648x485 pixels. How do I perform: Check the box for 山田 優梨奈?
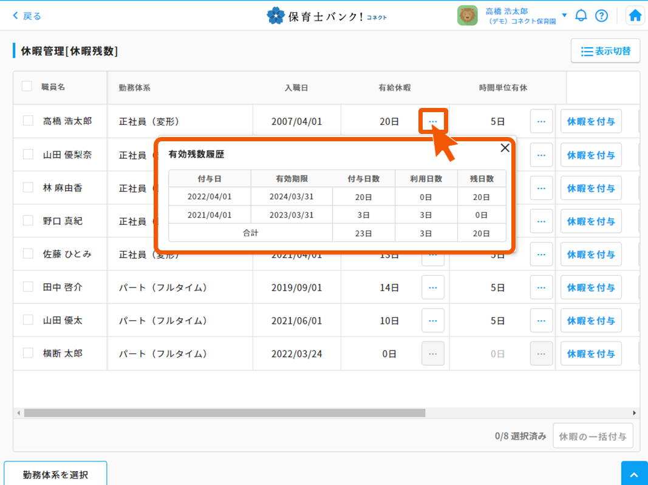(x=28, y=155)
